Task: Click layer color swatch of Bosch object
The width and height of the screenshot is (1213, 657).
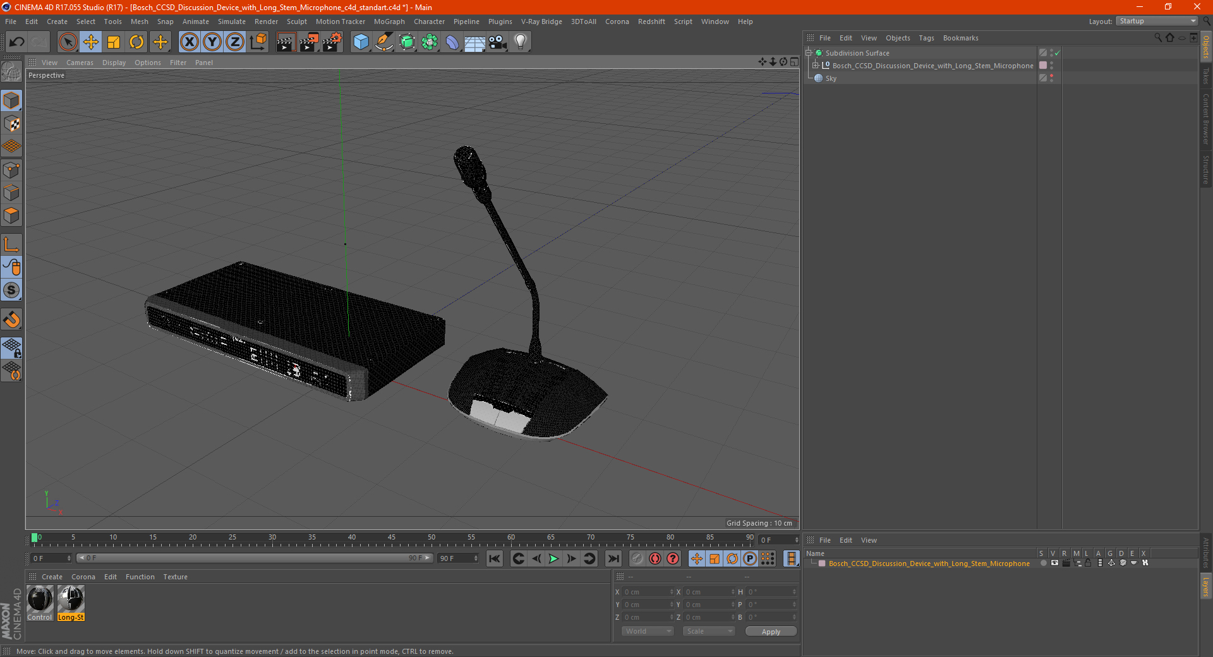Action: click(1043, 66)
